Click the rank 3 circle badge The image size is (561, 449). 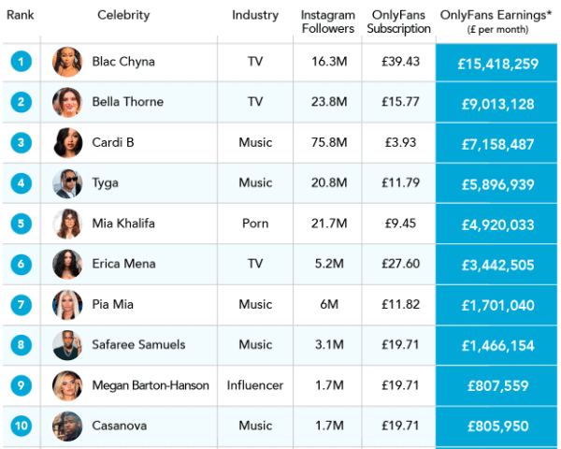coord(22,142)
